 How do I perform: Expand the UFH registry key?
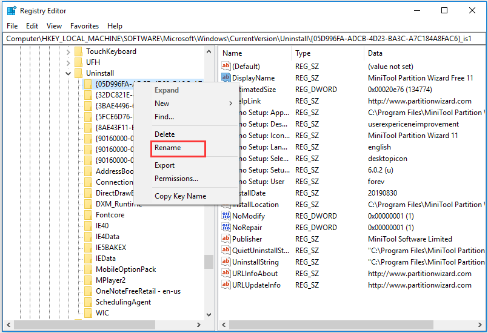click(x=68, y=62)
